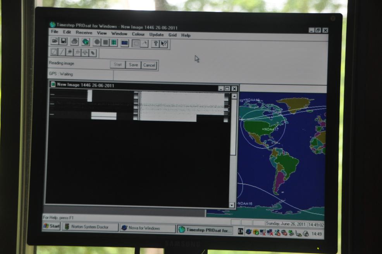This screenshot has height=254, width=382.
Task: Click the recycle-like last tray icon
Action: coord(306,233)
